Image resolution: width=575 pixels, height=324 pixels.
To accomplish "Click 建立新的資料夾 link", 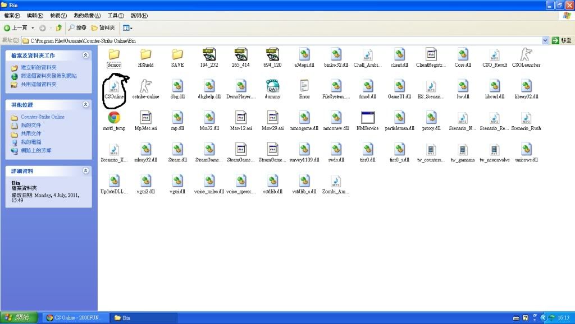I will pyautogui.click(x=39, y=67).
